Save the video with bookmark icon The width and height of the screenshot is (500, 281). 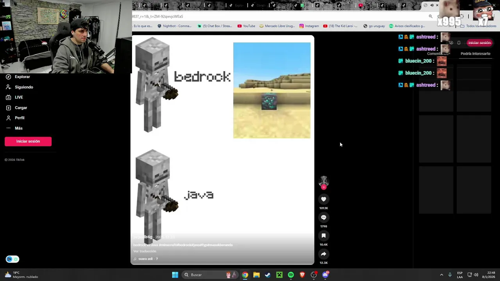pos(323,236)
